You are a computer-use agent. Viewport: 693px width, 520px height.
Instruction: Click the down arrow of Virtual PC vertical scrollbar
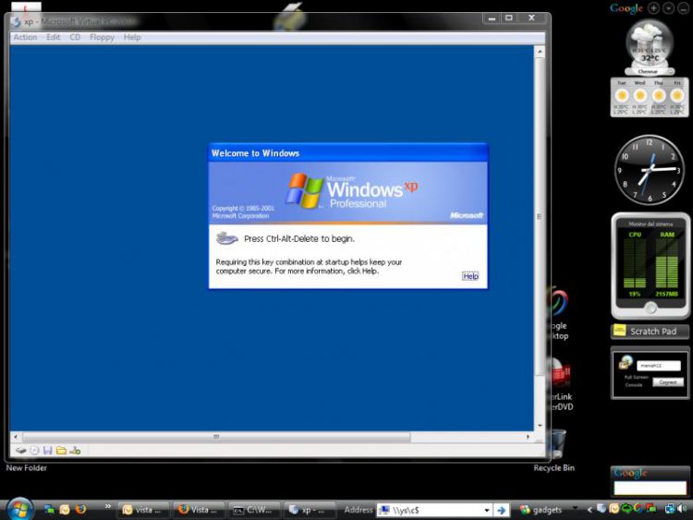pos(540,426)
